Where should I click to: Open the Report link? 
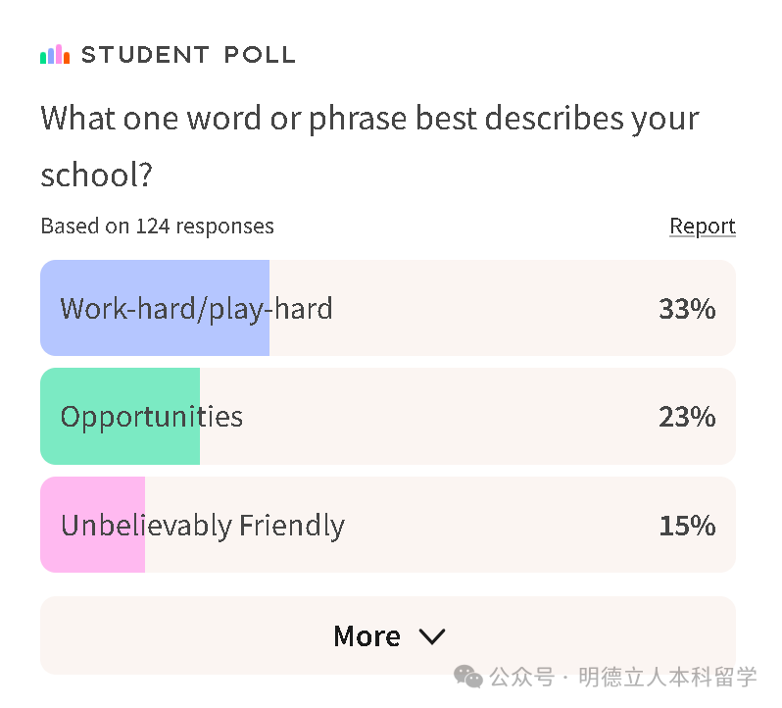703,226
